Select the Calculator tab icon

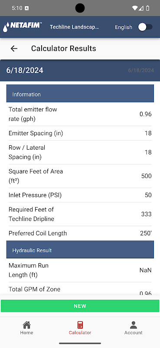click(80, 325)
